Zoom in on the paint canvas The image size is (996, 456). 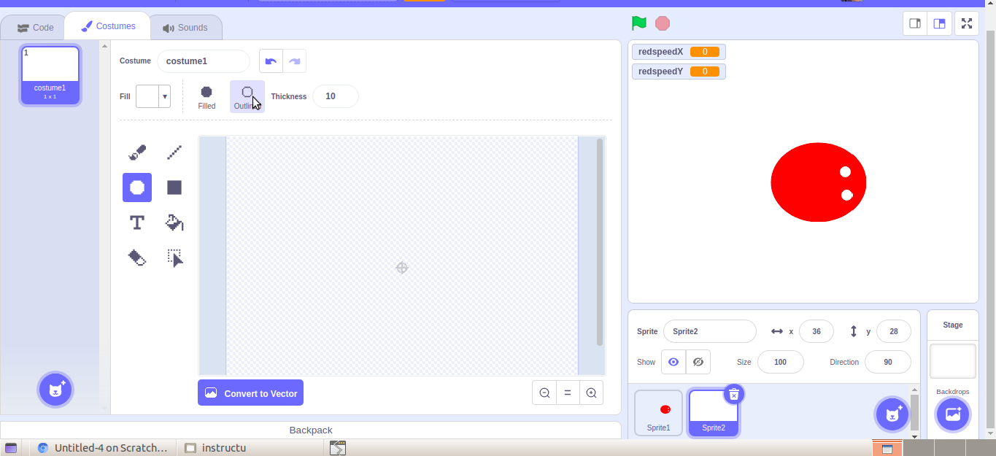tap(591, 393)
